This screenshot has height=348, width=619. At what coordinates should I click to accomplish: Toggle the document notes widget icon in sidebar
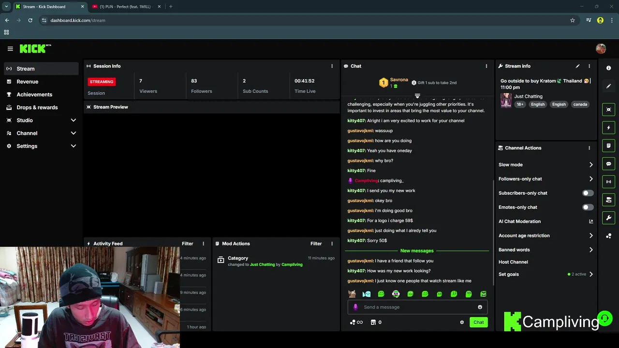(x=609, y=145)
